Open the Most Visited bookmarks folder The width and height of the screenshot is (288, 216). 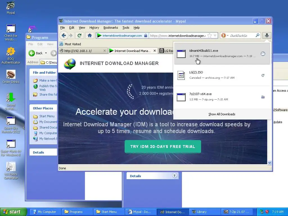(x=70, y=44)
